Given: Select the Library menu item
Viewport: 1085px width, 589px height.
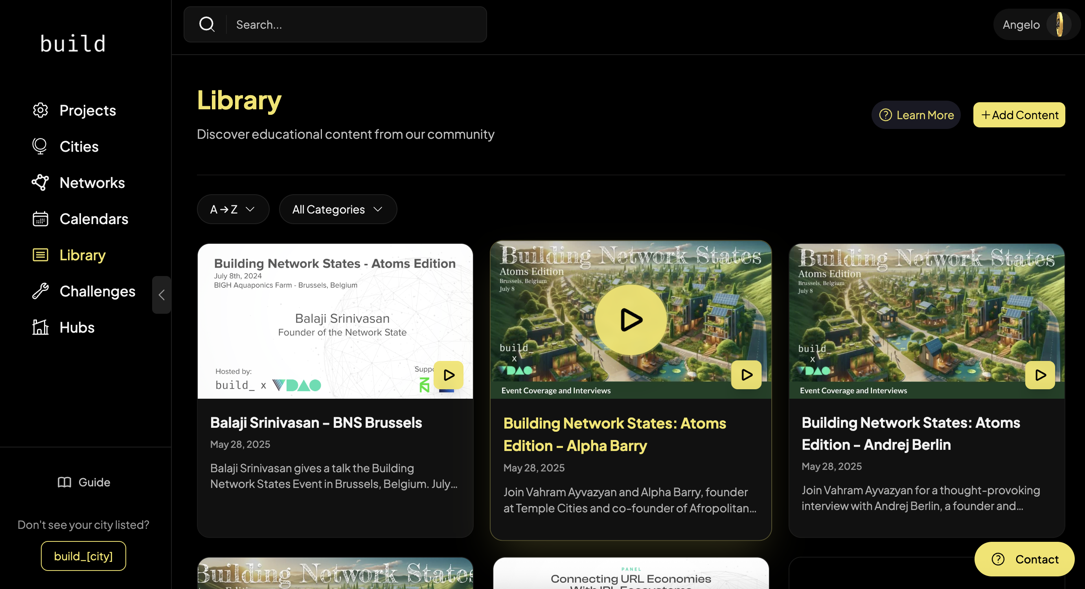Looking at the screenshot, I should point(82,255).
